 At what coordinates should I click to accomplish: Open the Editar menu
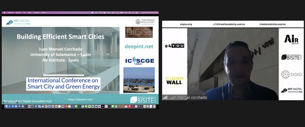[30, 13]
